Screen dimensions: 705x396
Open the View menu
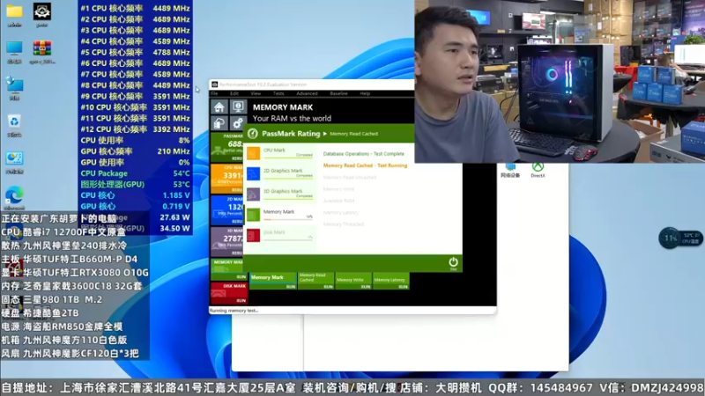[x=256, y=93]
